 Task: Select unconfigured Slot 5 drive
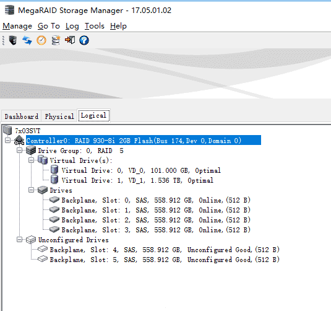(x=165, y=260)
